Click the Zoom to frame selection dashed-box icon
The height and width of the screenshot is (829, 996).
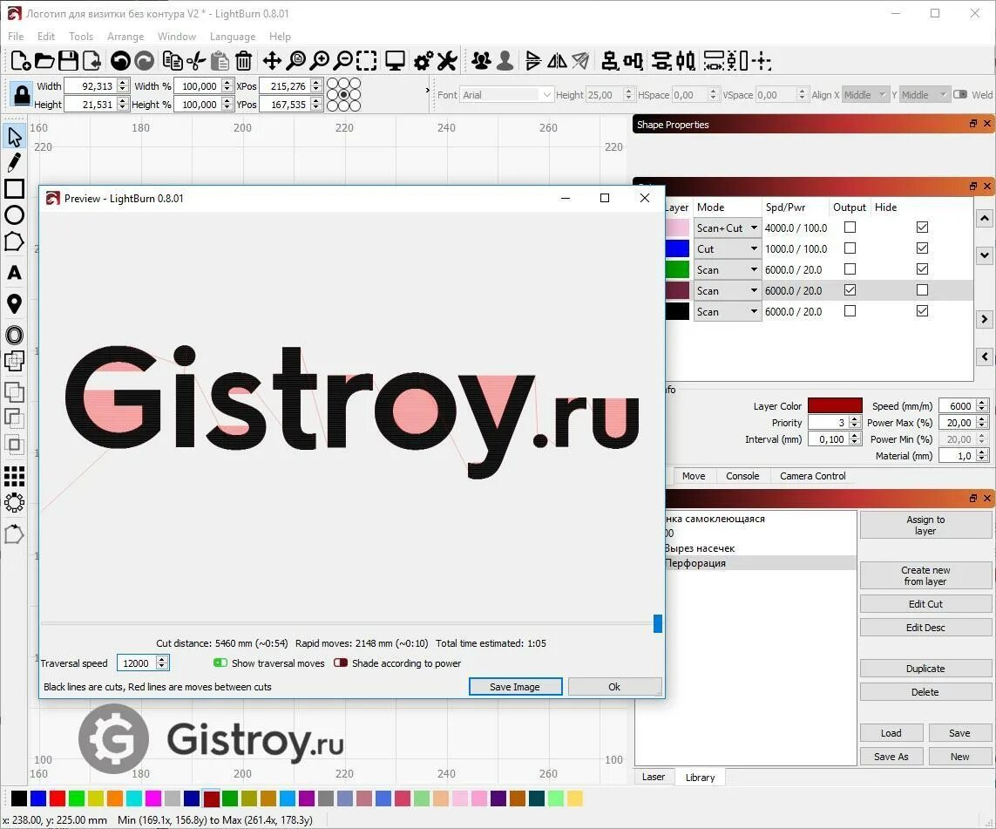coord(367,61)
